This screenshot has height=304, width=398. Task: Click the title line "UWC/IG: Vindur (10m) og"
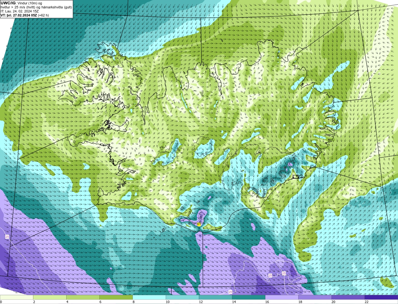click(x=21, y=3)
